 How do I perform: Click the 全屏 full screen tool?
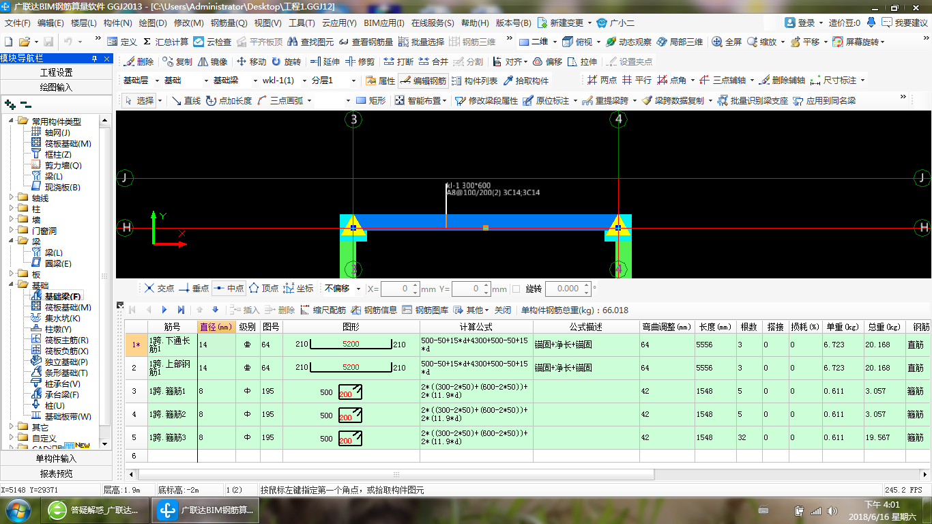[x=727, y=42]
